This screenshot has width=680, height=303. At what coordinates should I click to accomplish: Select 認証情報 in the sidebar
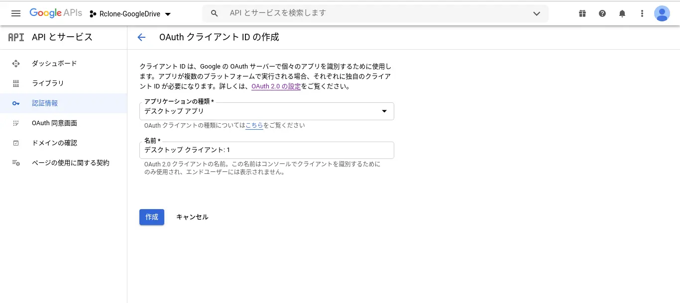[63, 103]
